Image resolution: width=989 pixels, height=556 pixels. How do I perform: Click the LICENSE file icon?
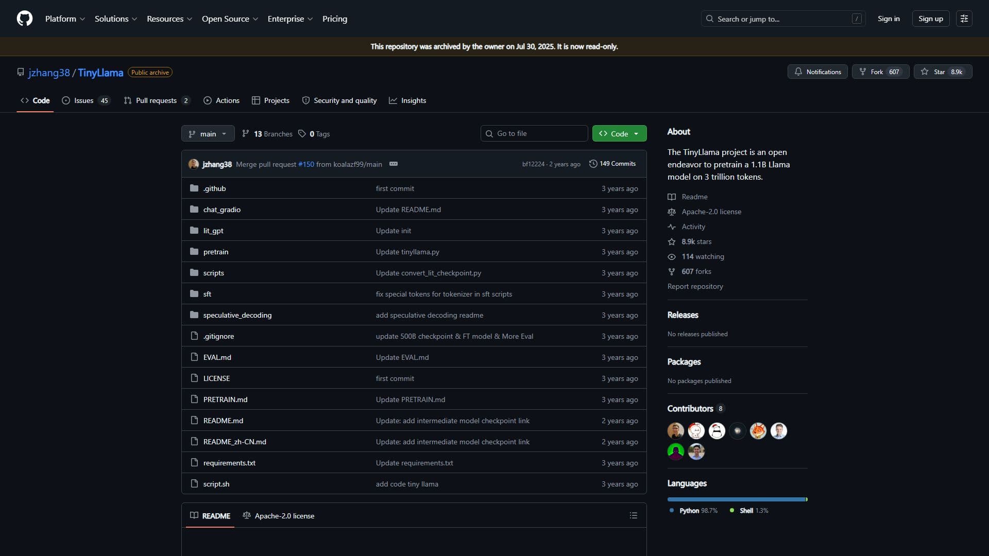[194, 378]
